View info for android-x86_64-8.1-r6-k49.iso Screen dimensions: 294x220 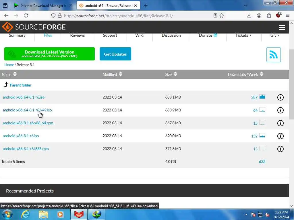(280, 110)
